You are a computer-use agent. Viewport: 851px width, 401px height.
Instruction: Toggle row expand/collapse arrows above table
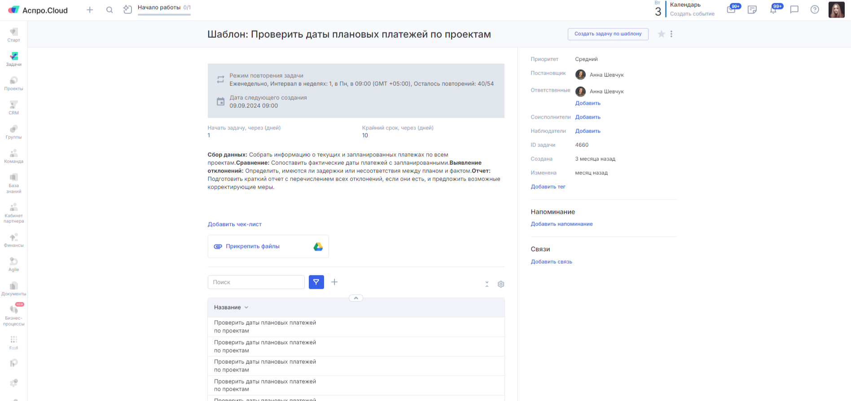click(x=487, y=284)
